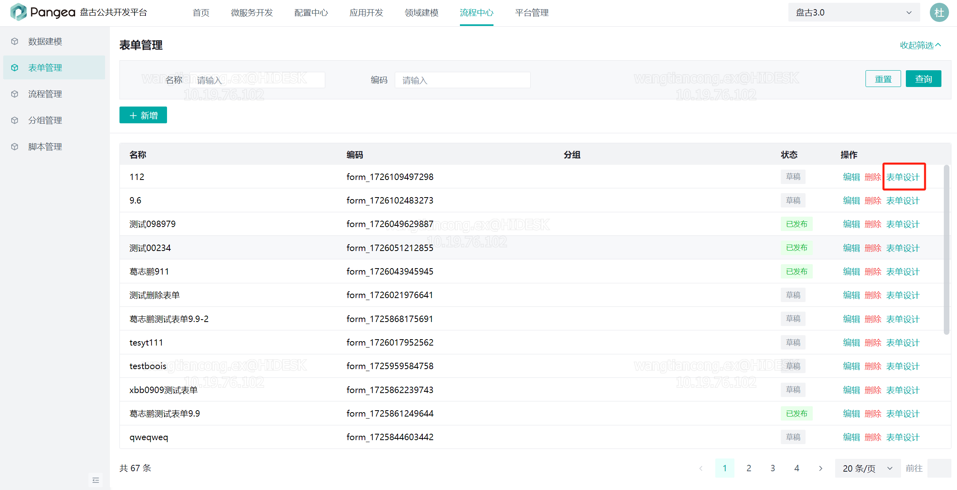Click 编辑 for testboois

[852, 366]
